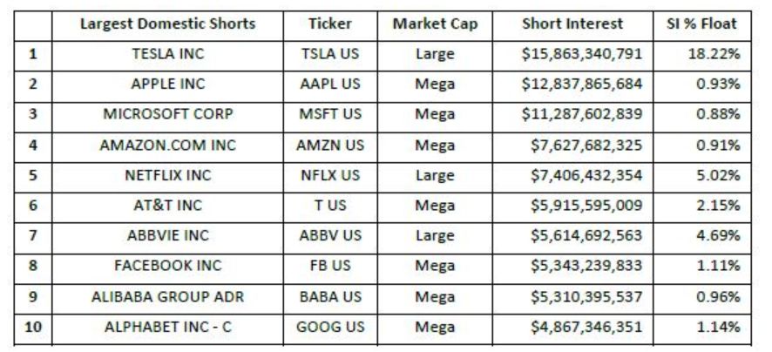Select the AAPL US ticker cell

[x=330, y=85]
